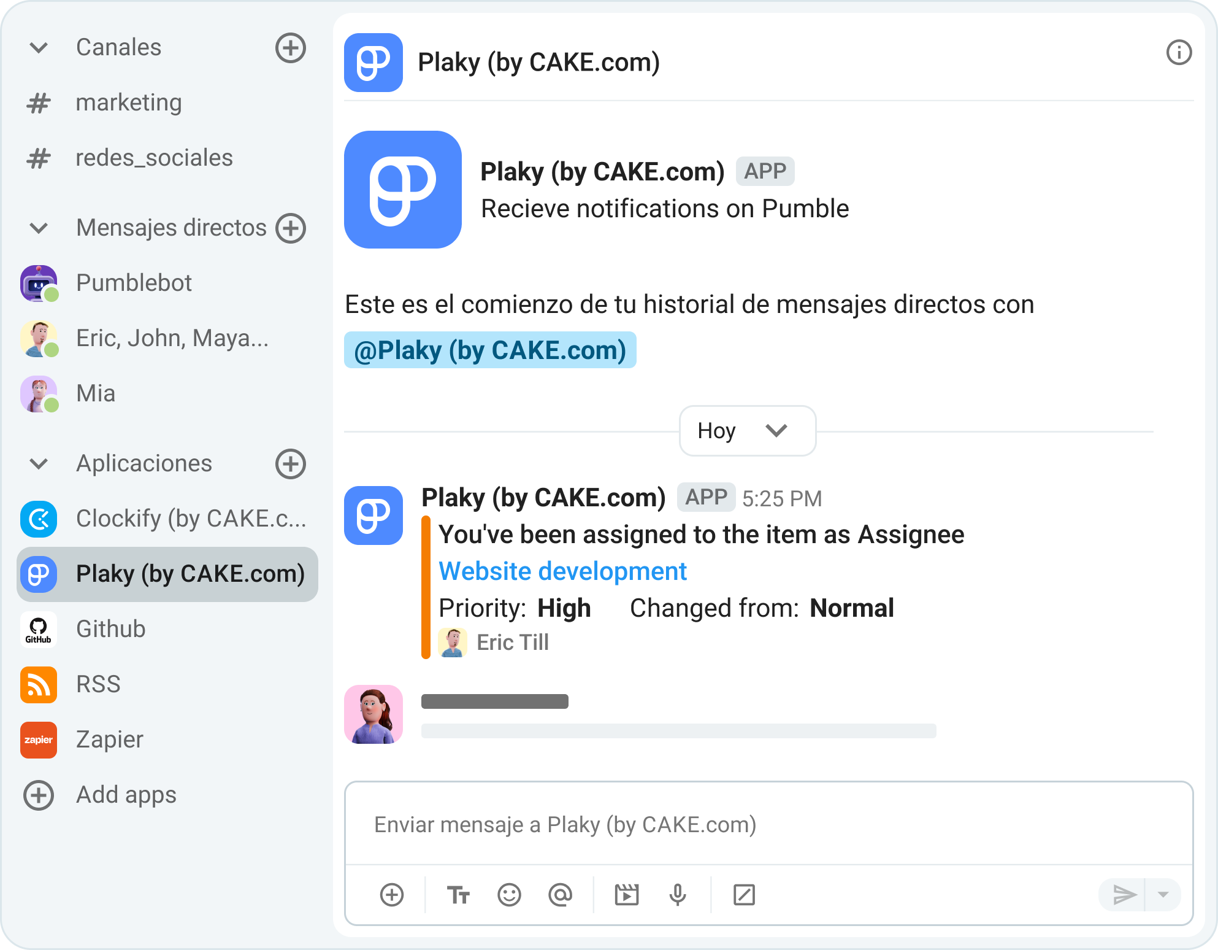Open the #marketing channel

(x=129, y=102)
